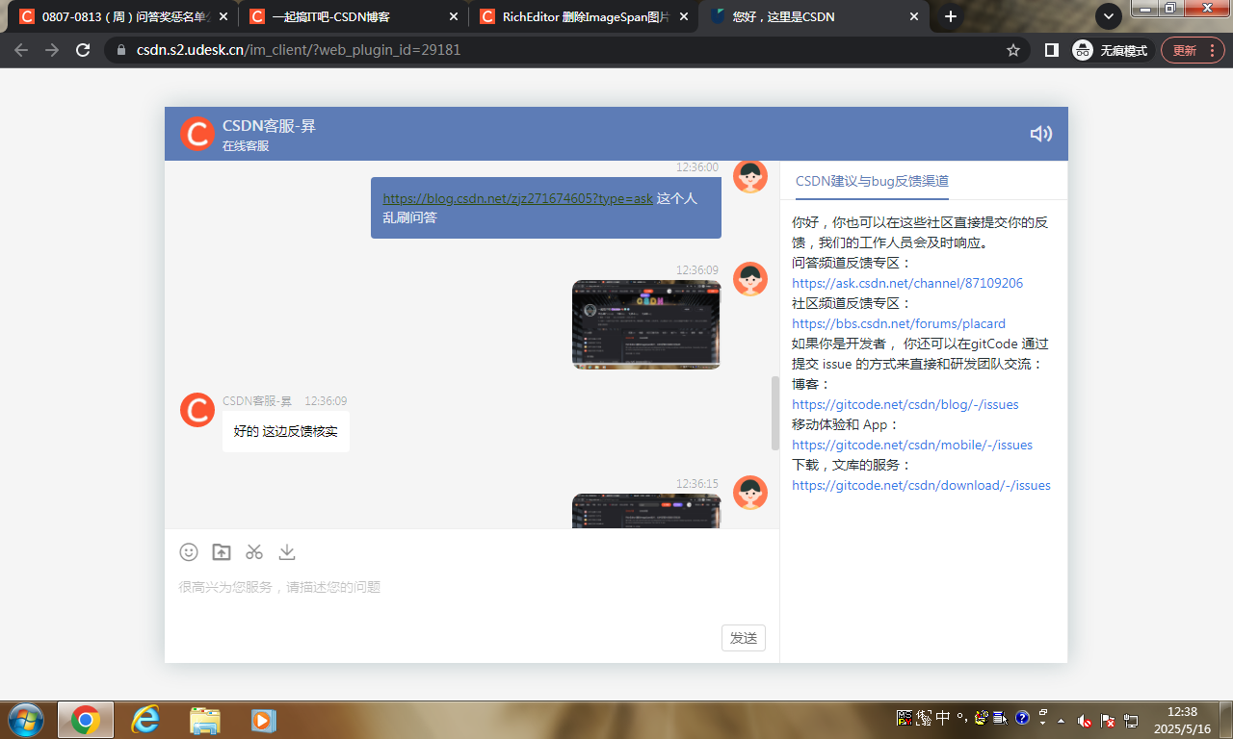
Task: Open the blog.csdn.net link in the chat message
Action: (x=518, y=198)
